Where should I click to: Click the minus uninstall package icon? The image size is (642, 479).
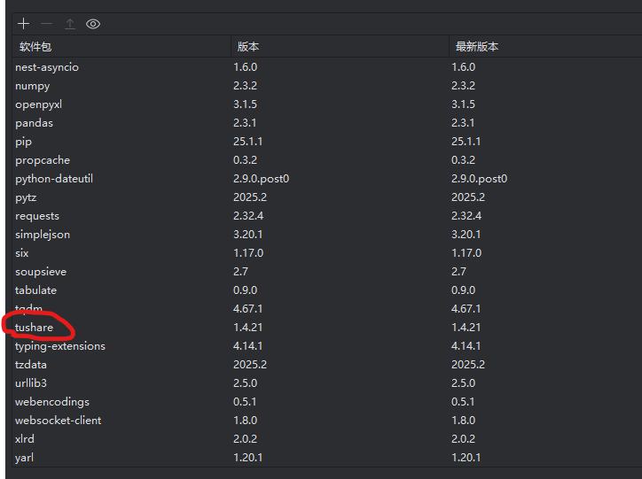(x=47, y=24)
